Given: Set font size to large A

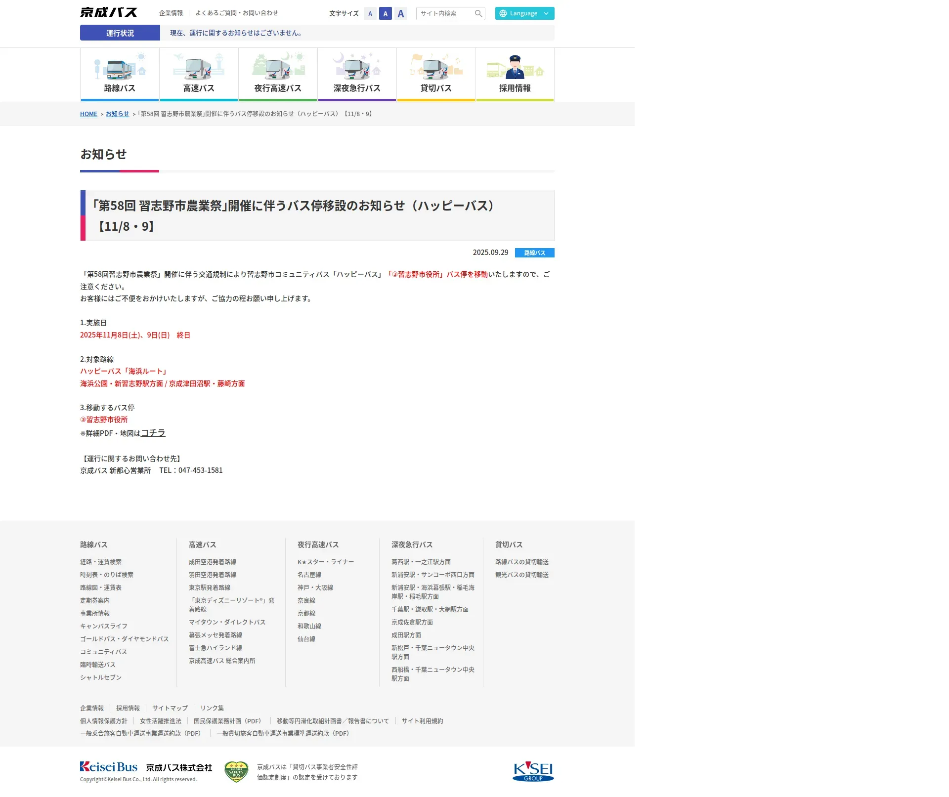Looking at the screenshot, I should coord(401,14).
